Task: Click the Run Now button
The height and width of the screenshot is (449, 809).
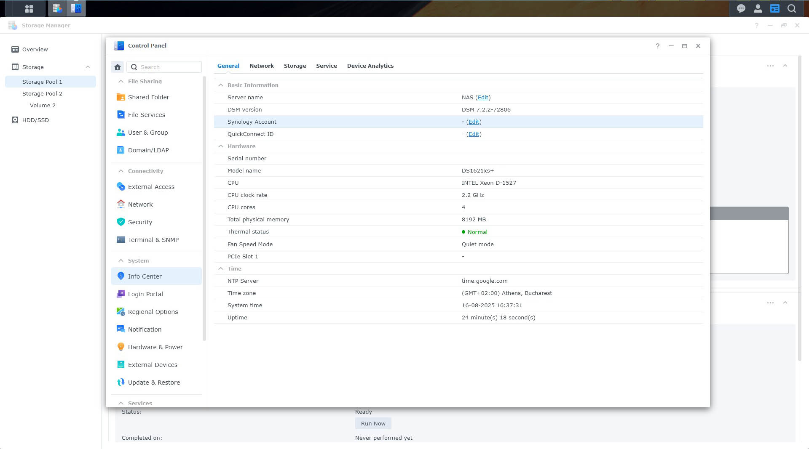Action: (373, 424)
